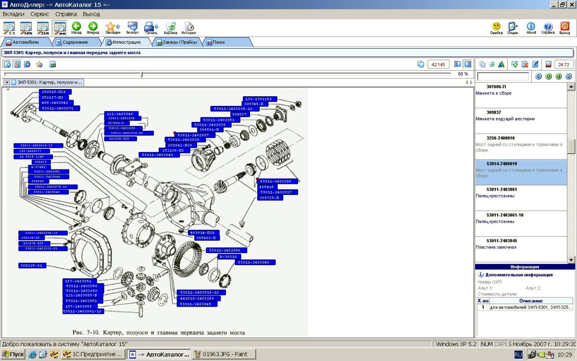Image resolution: width=577 pixels, height=361 pixels.
Task: Click the zoom slider handle
Action: point(141,74)
